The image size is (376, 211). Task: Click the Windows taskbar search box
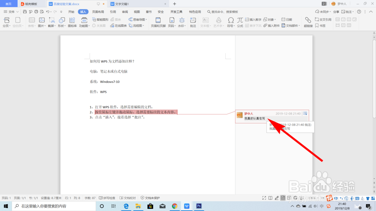tap(54, 206)
